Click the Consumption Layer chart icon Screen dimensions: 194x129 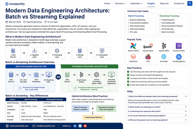[x=102, y=51]
